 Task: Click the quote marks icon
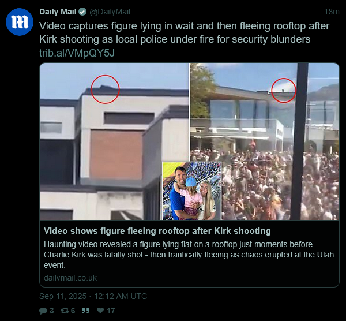[85, 311]
